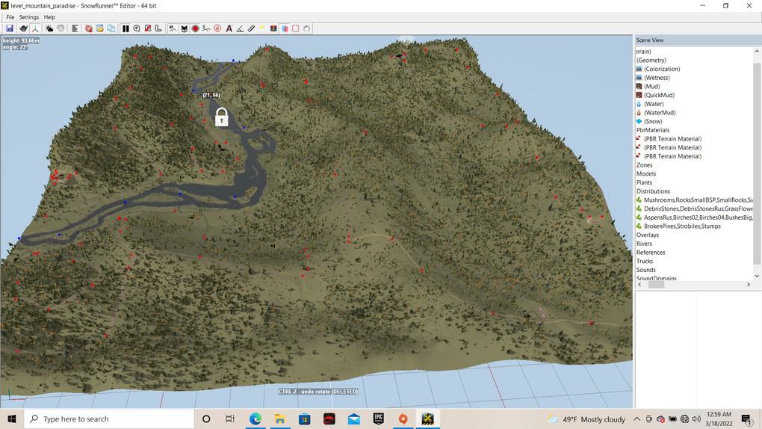This screenshot has height=429, width=762.
Task: Click Scene View vertical scrollbar down arrow
Action: click(x=757, y=277)
